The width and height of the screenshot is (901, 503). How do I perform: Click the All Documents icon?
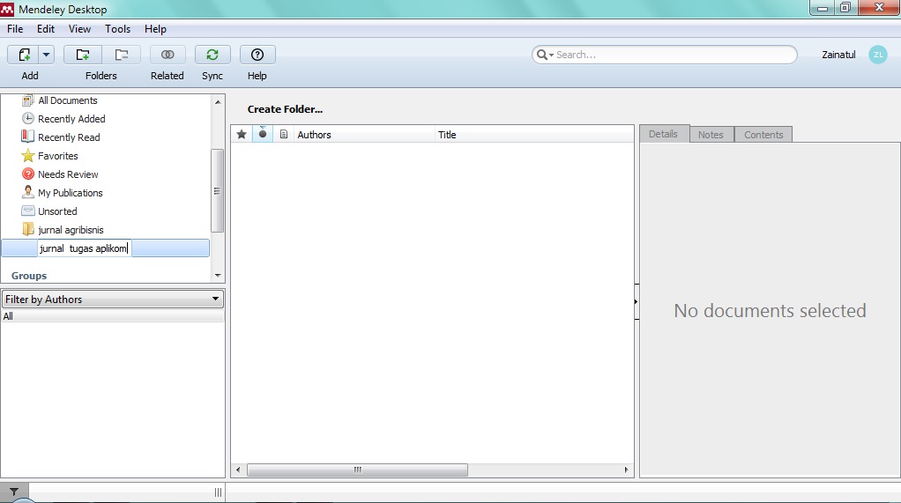coord(27,100)
